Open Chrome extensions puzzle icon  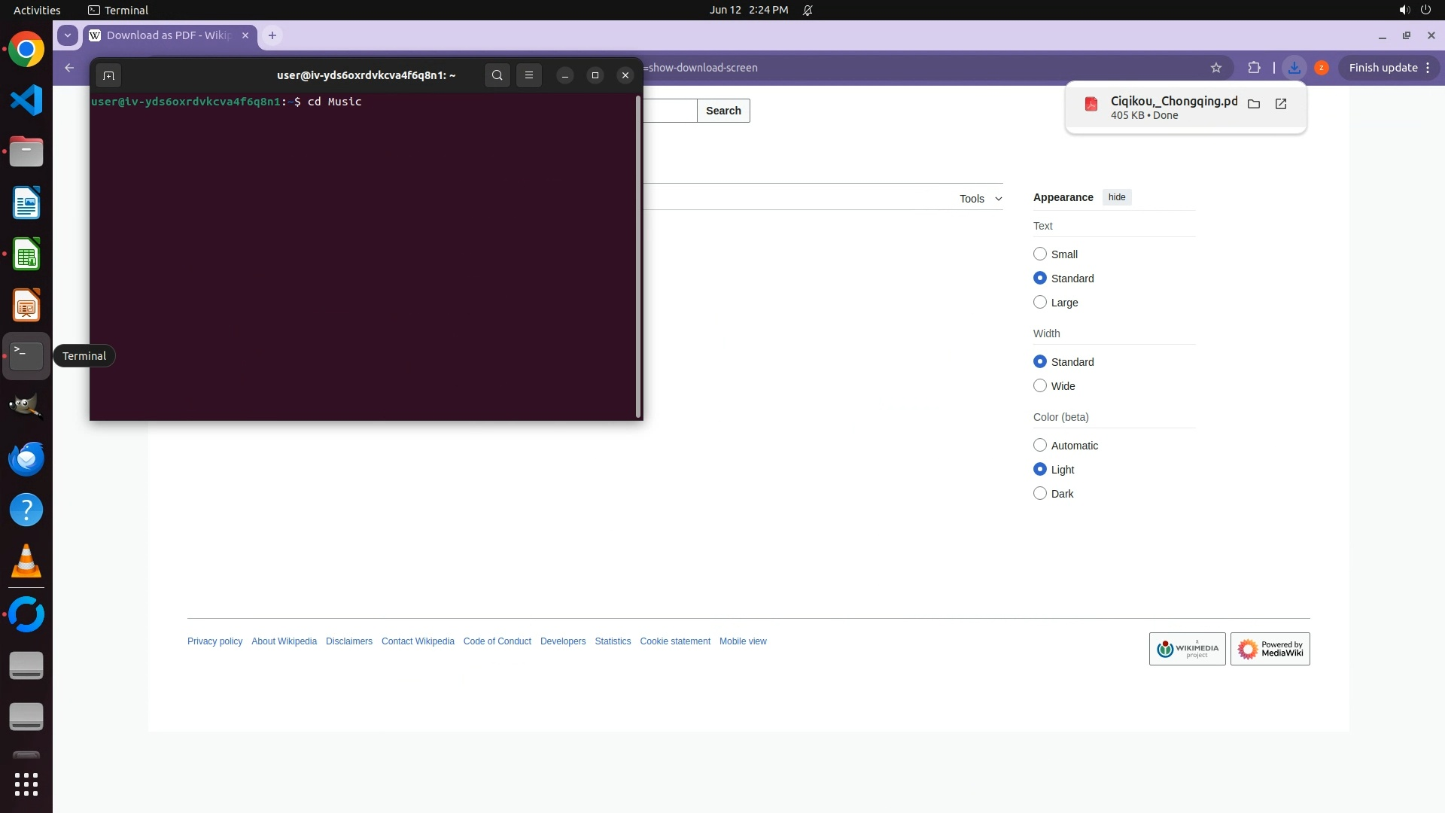pos(1254,68)
